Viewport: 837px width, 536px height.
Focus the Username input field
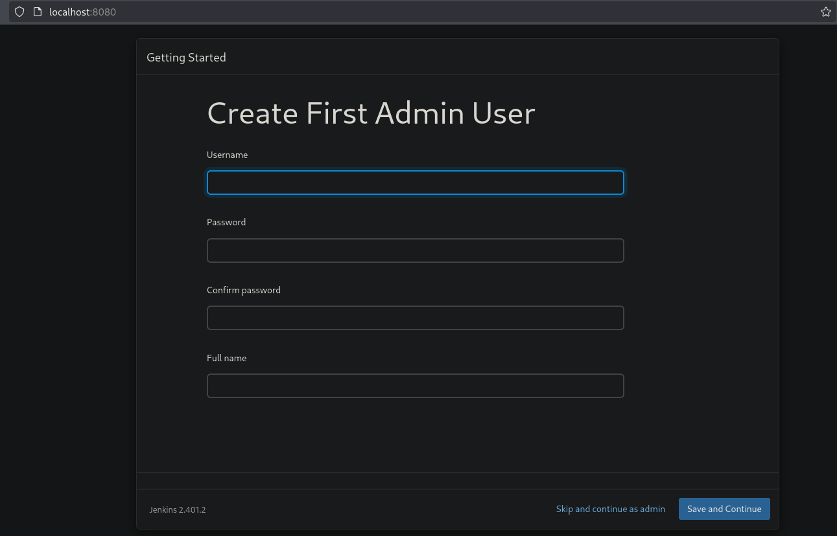click(x=415, y=183)
